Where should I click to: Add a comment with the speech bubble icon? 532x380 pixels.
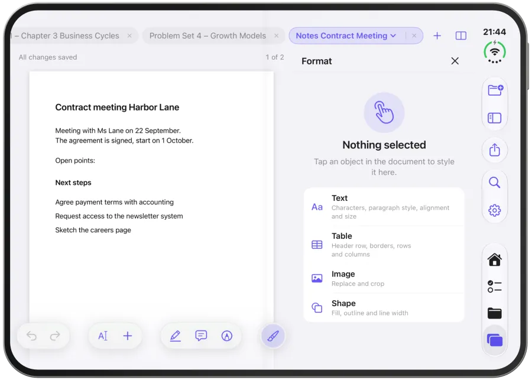(201, 336)
